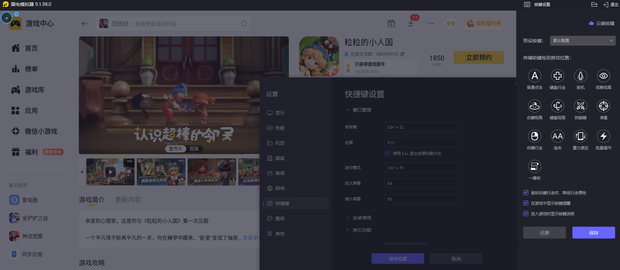The width and height of the screenshot is (620, 270).
Task: Show previous thumbnails with left triangle
Action: click(82, 172)
